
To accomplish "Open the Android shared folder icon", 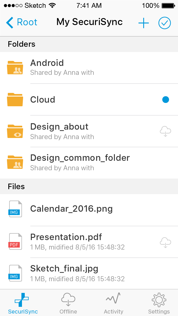I will coord(15,68).
